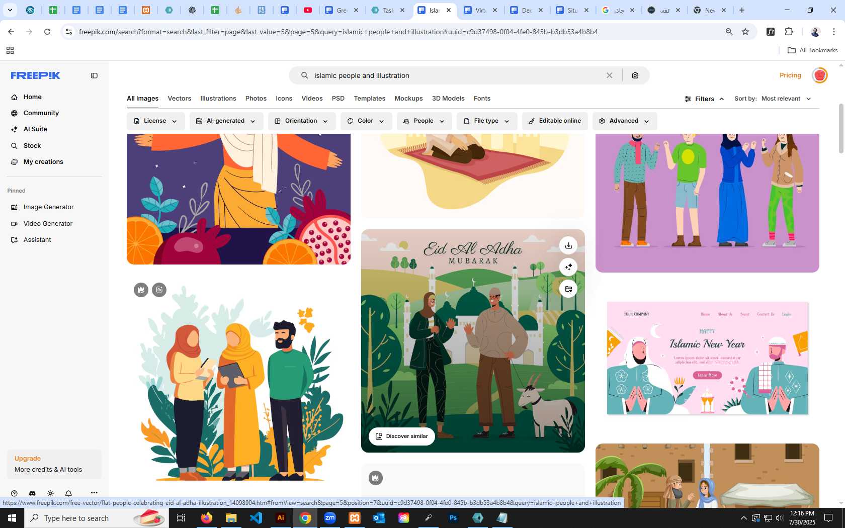The height and width of the screenshot is (528, 845).
Task: Reload the page
Action: pyautogui.click(x=47, y=32)
